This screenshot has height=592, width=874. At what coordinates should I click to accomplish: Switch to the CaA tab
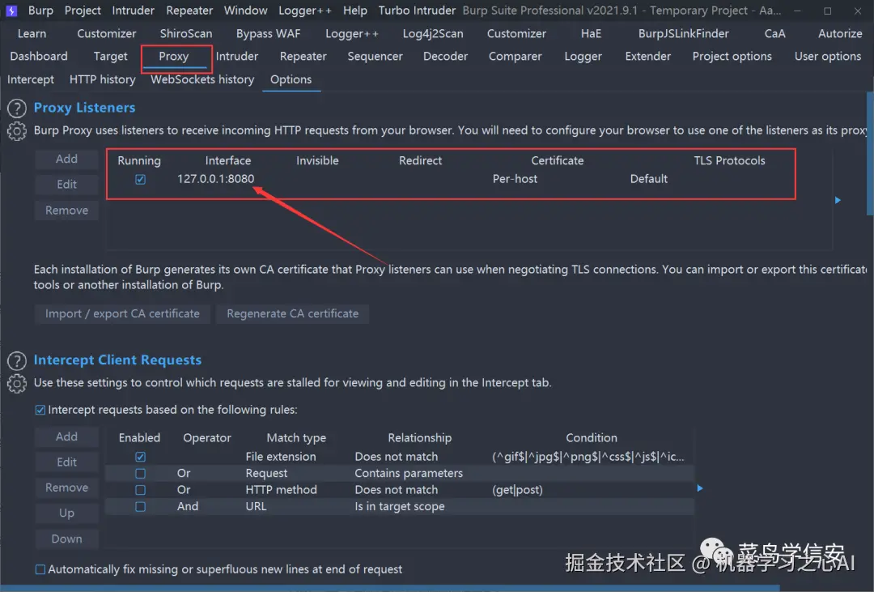774,33
